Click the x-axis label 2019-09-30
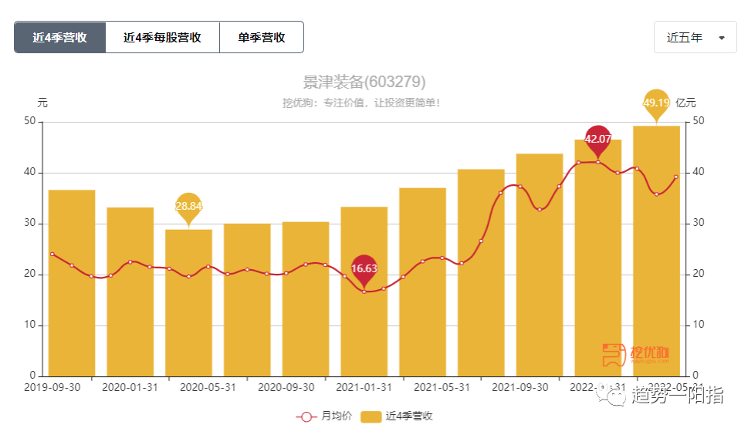This screenshot has width=748, height=428. click(x=52, y=387)
